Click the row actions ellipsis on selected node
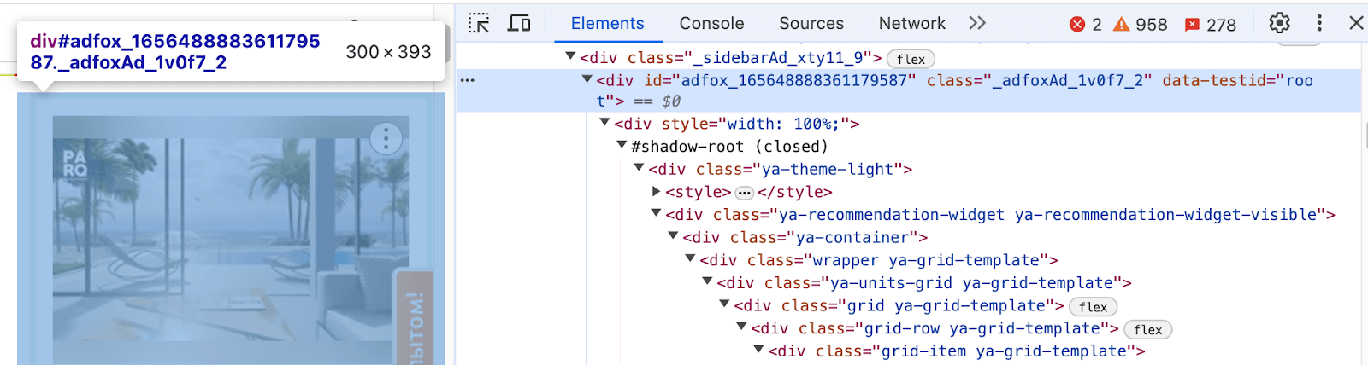 (467, 80)
